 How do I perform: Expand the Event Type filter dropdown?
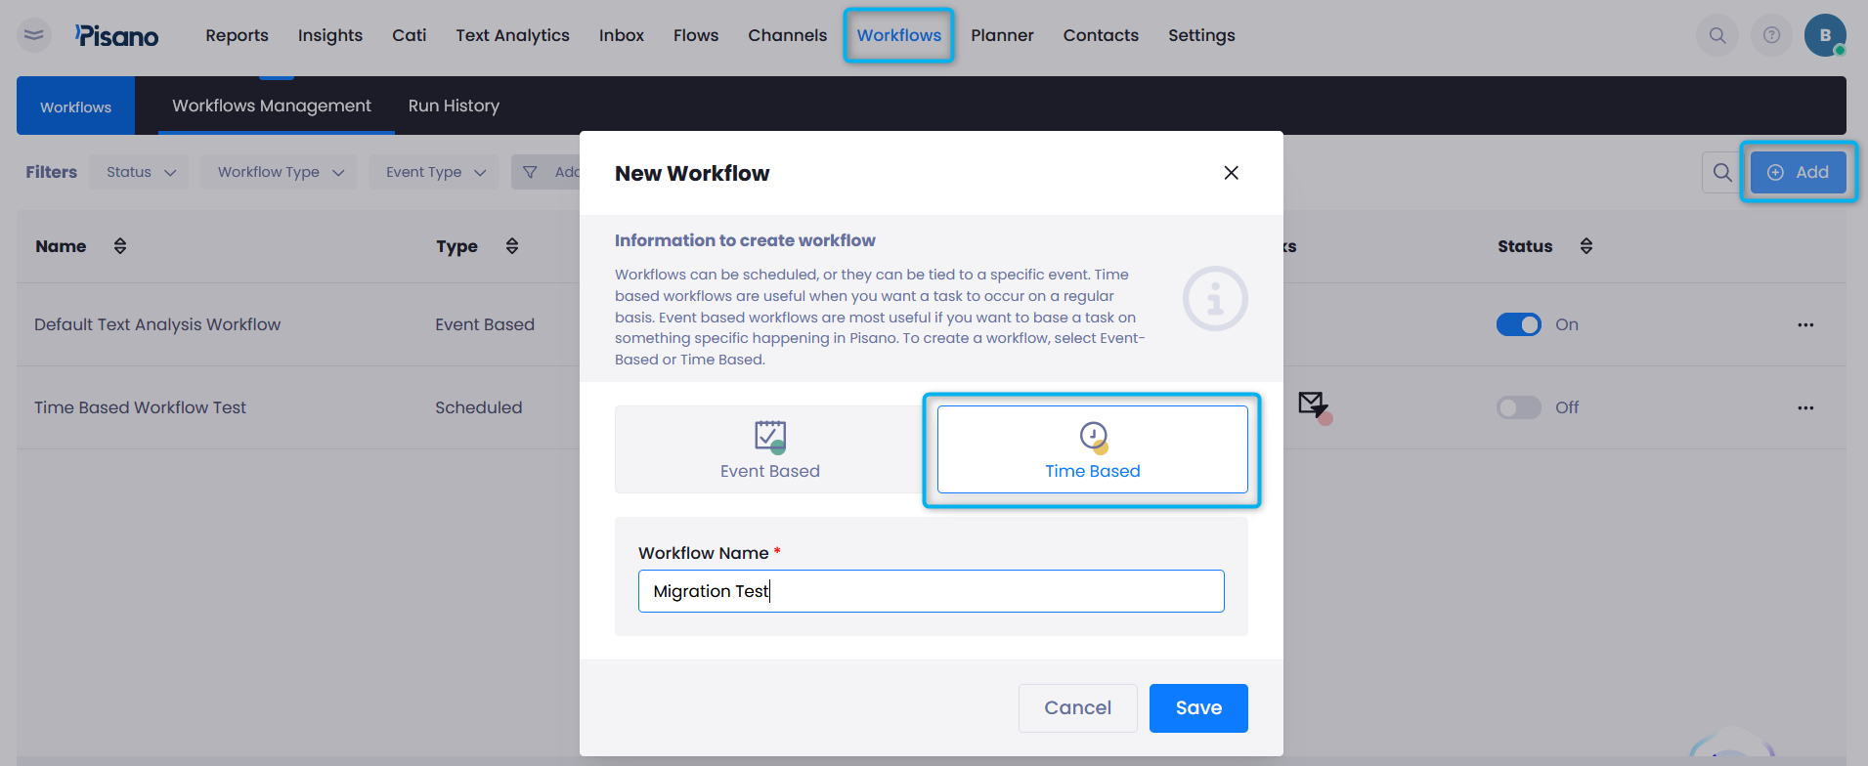[x=434, y=173]
